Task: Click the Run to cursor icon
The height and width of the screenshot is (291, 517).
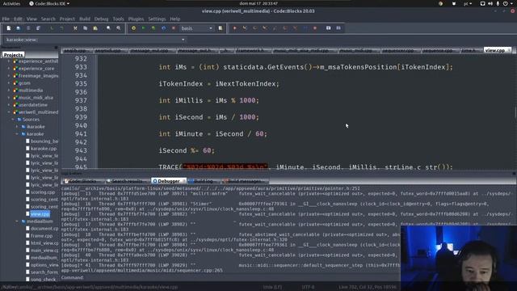Action: point(245,28)
